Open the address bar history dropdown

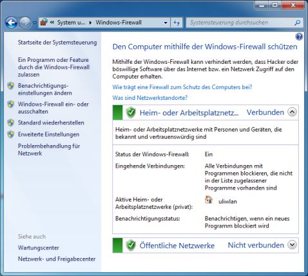click(166, 23)
